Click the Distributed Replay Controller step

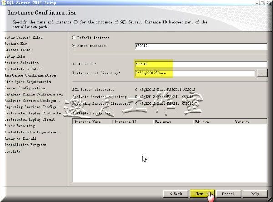coord(33,113)
